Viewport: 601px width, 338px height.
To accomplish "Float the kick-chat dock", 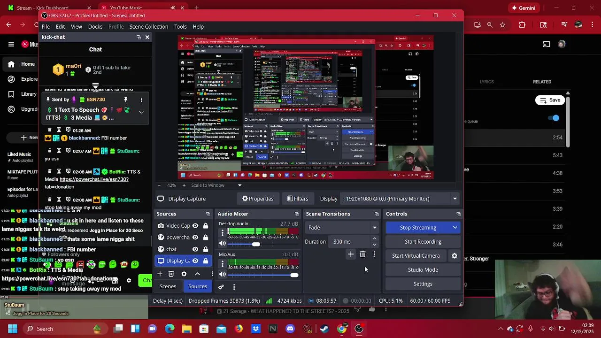I will click(139, 37).
